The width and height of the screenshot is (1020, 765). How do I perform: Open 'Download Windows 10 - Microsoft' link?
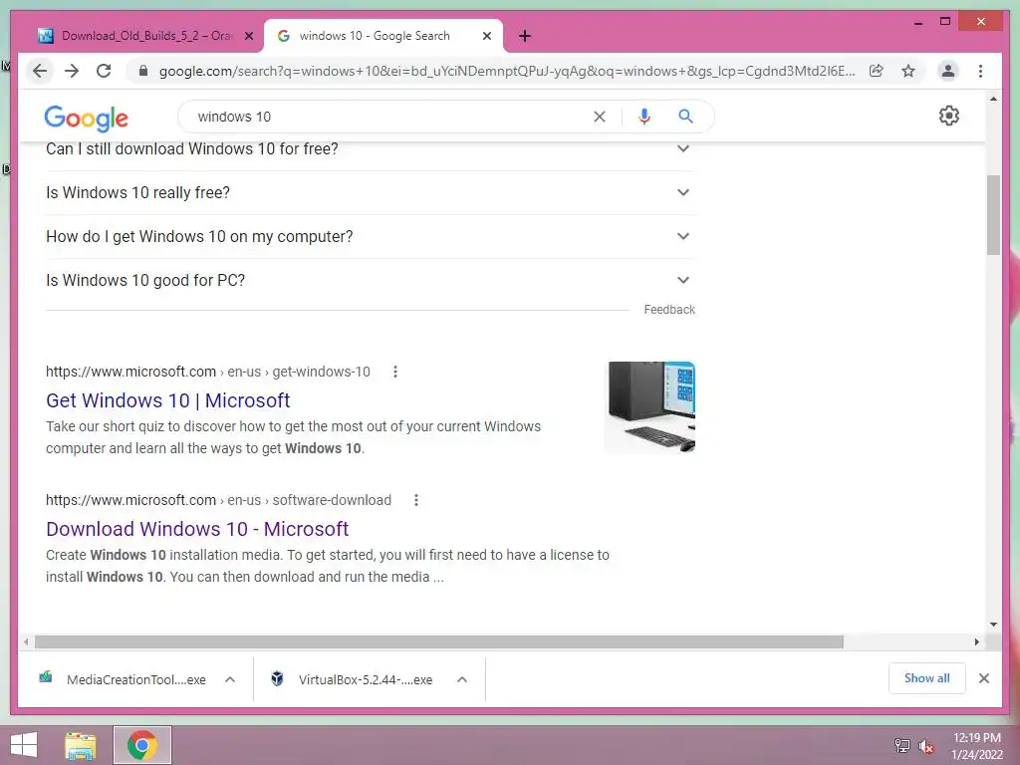click(197, 529)
